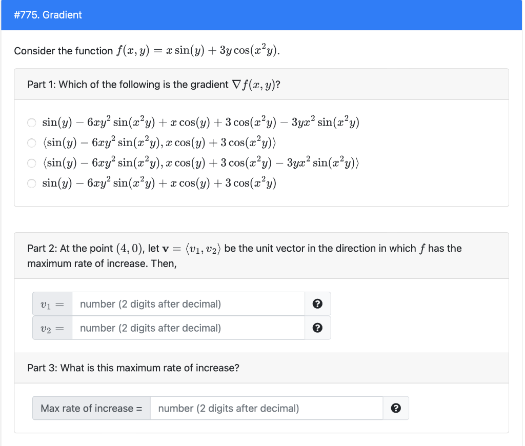Click the formula text of the first answer choice
Screen dimensions: 525x446
200,122
